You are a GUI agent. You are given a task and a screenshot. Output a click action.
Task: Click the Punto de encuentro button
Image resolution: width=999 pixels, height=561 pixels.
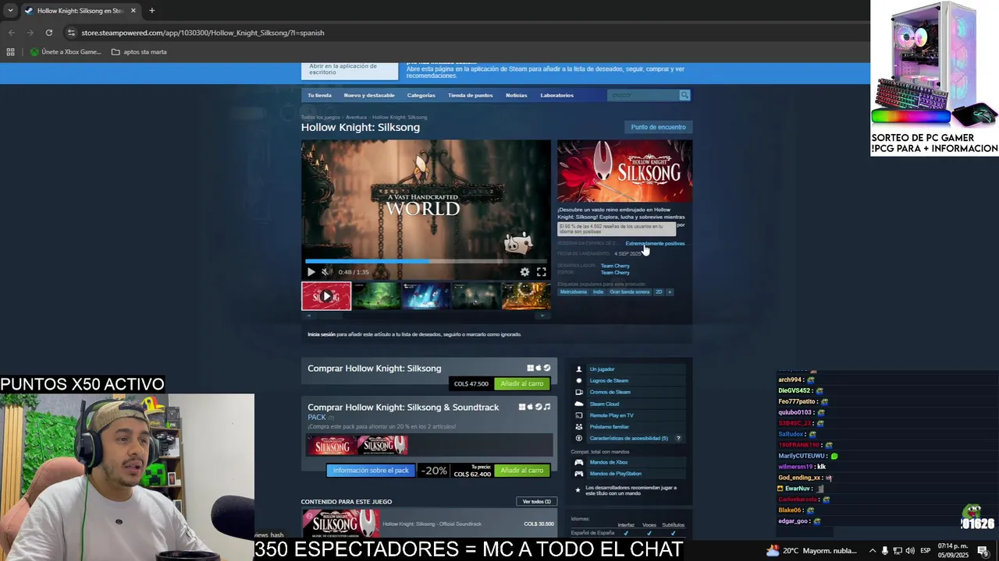click(658, 127)
